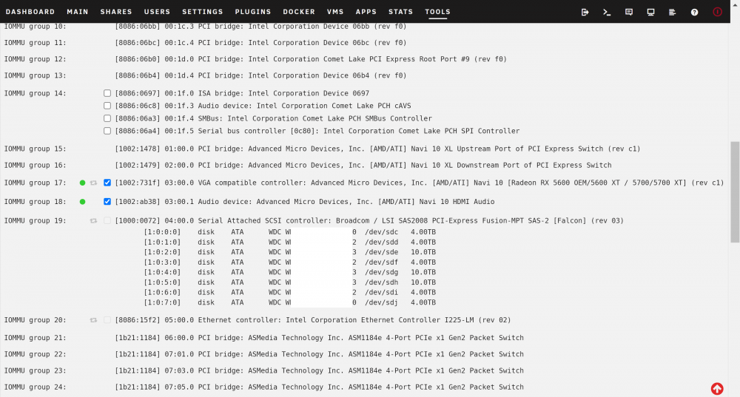Click the I225-LM Ethernet controller checkbox
Viewport: 740px width, 397px height.
[x=107, y=320]
